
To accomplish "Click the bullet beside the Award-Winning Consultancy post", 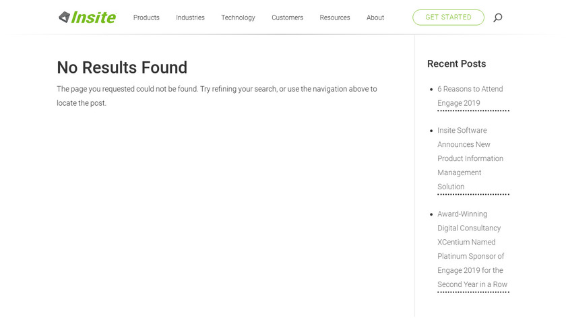I will click(431, 214).
